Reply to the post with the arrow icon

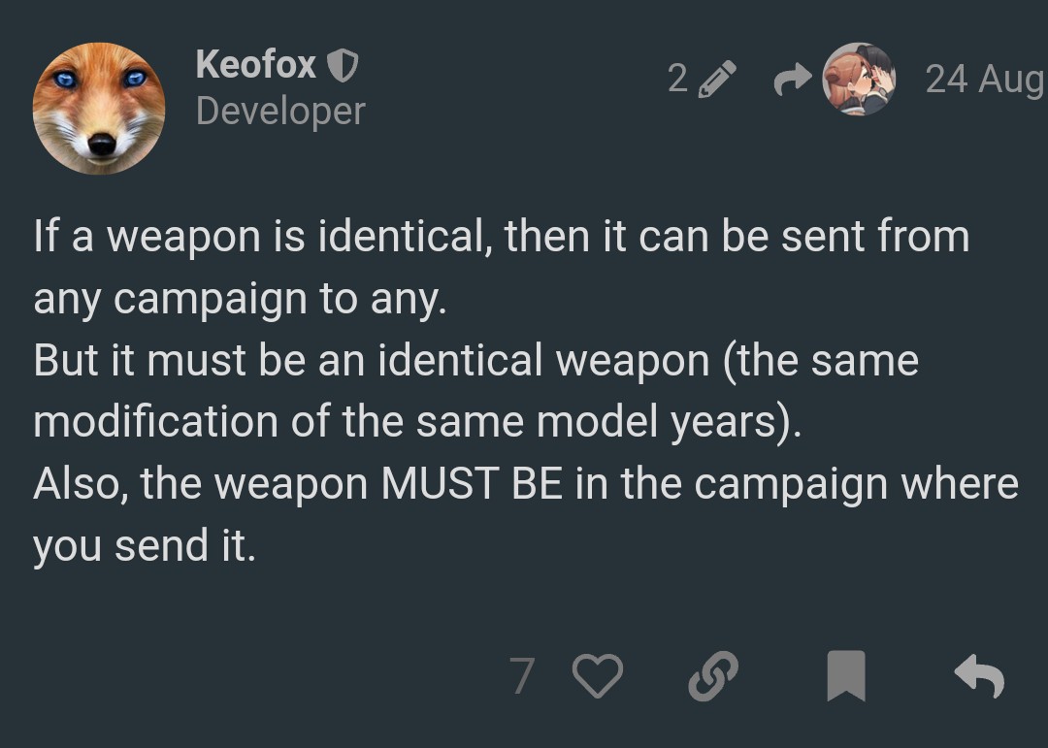[978, 676]
